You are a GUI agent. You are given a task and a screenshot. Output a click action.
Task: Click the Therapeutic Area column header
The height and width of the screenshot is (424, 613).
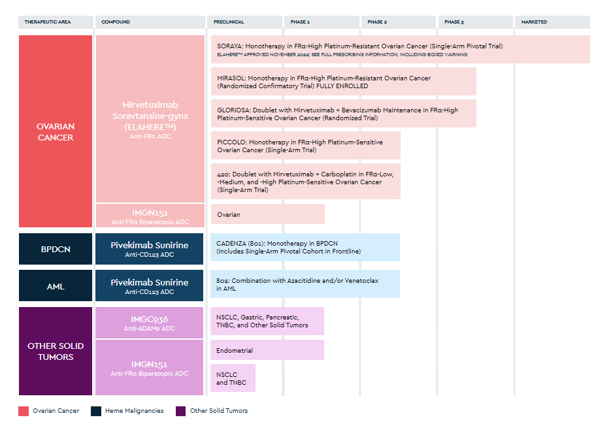[x=56, y=22]
